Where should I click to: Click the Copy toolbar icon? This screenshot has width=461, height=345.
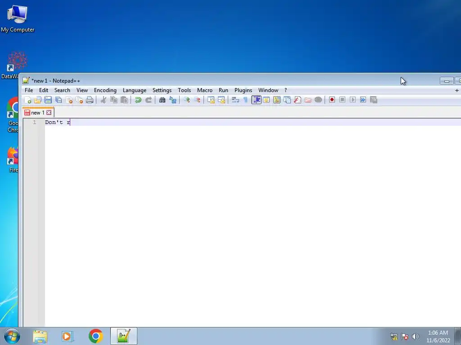(114, 100)
